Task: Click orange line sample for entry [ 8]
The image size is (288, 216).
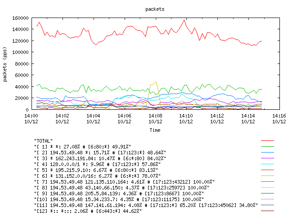Action: 267,188
